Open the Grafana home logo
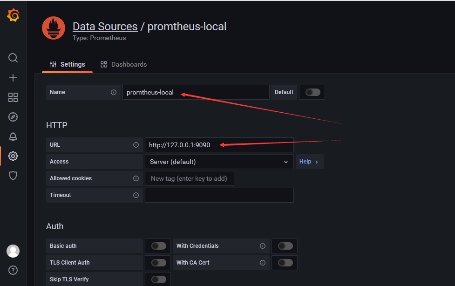The width and height of the screenshot is (455, 286). (13, 15)
